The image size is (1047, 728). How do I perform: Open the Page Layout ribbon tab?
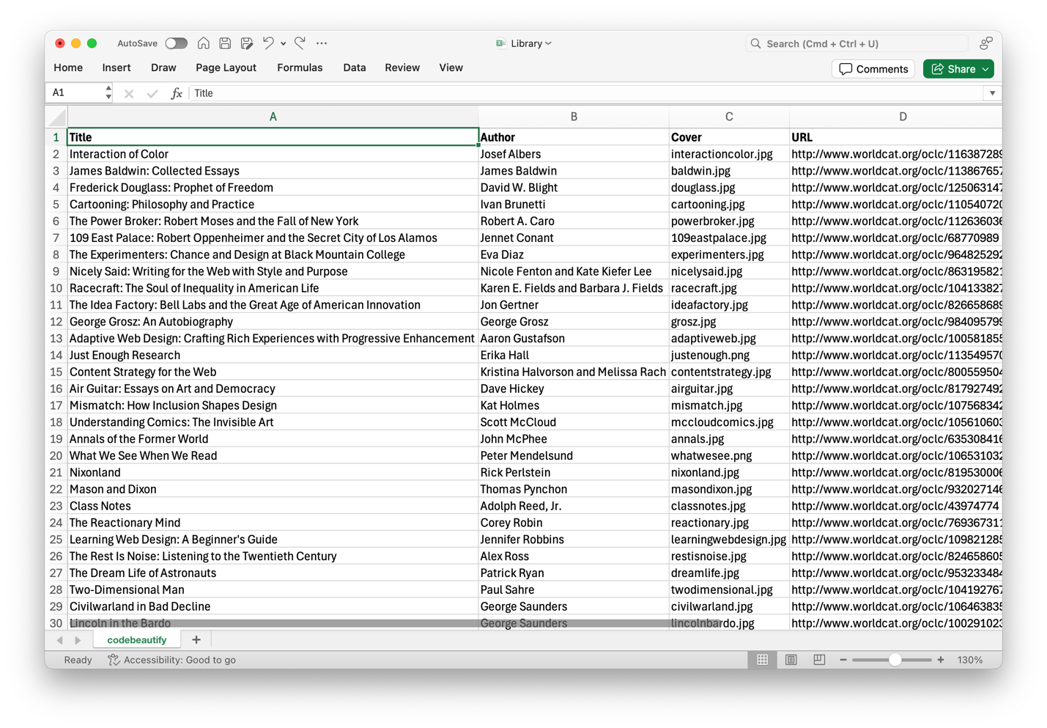click(226, 67)
